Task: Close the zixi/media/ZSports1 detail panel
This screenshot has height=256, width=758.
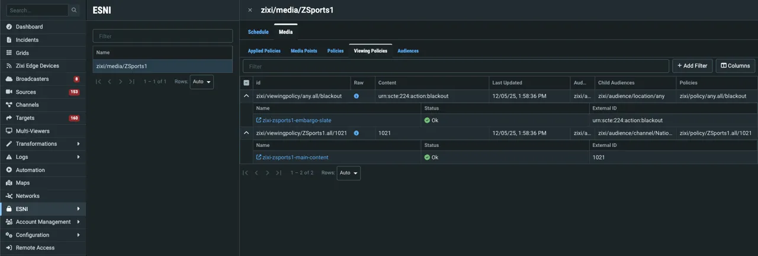Action: 250,10
